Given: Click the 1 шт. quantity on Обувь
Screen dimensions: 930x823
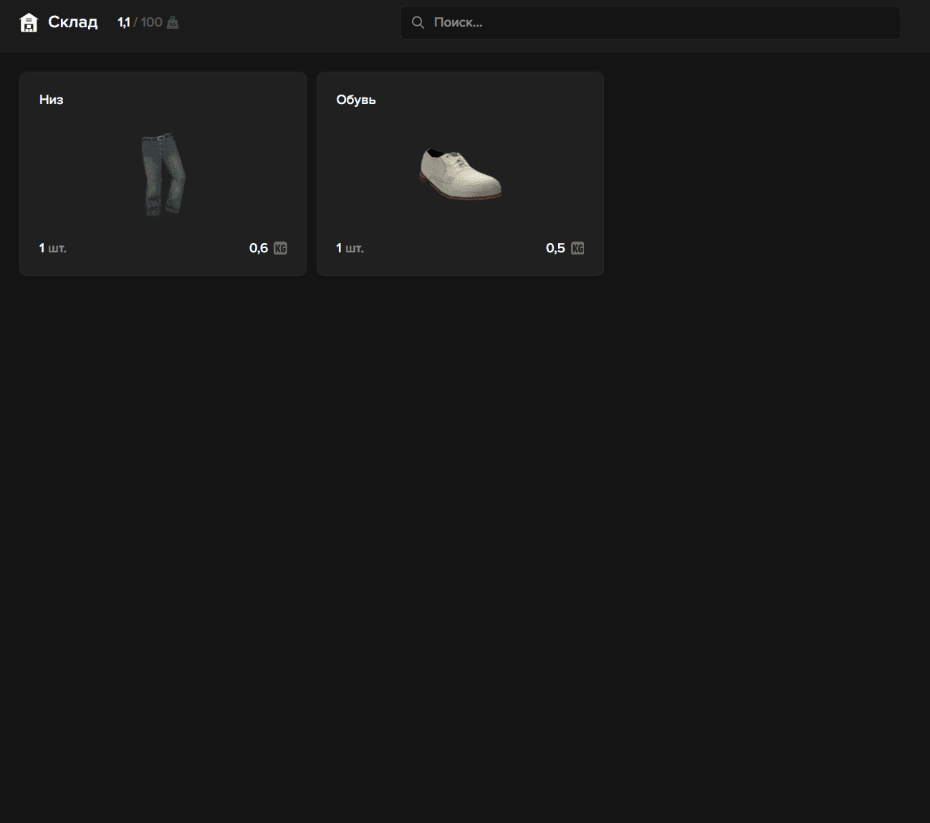Looking at the screenshot, I should click(350, 248).
